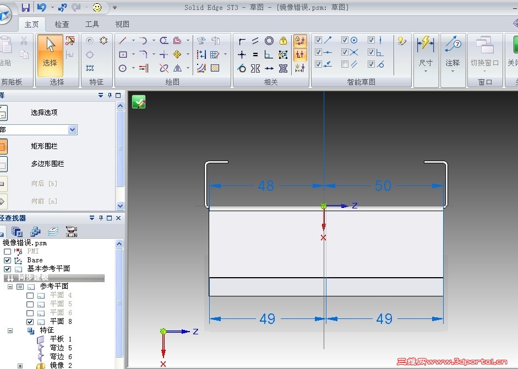The height and width of the screenshot is (369, 518).
Task: Open the 尺寸 dropdown arrow
Action: click(x=426, y=71)
